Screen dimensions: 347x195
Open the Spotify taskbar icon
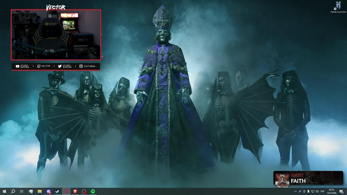(x=93, y=191)
